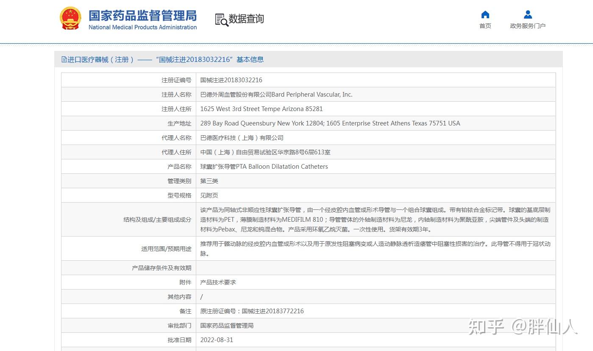Select 型号规格 label cell
Viewport: 593px width, 351px height.
pyautogui.click(x=128, y=195)
